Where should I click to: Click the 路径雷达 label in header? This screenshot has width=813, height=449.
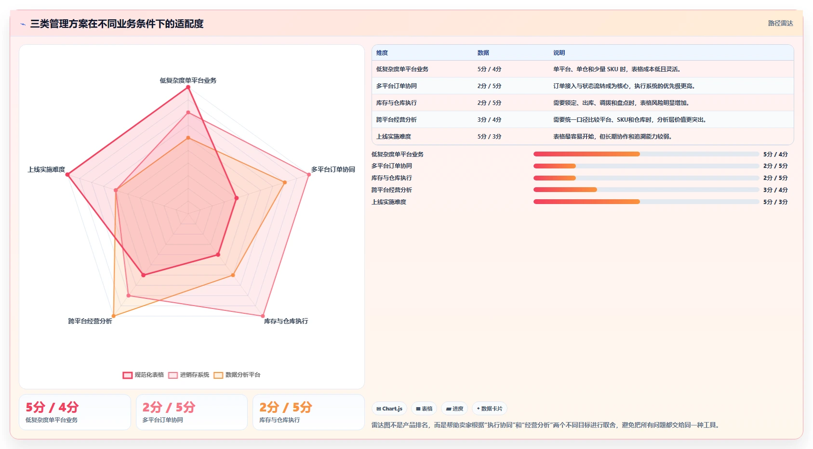[781, 23]
